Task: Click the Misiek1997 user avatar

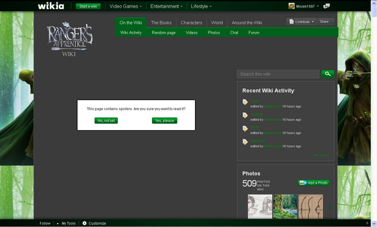Action: coord(292,6)
